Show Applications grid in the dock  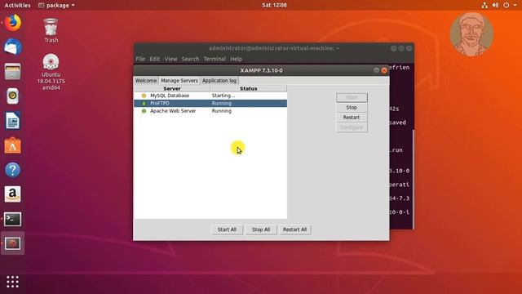[x=13, y=282]
